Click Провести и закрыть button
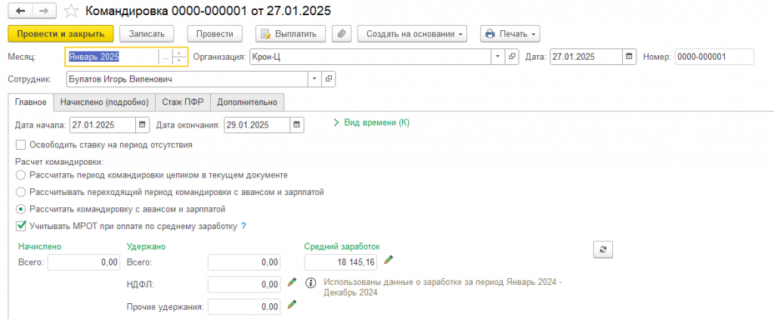 point(60,33)
